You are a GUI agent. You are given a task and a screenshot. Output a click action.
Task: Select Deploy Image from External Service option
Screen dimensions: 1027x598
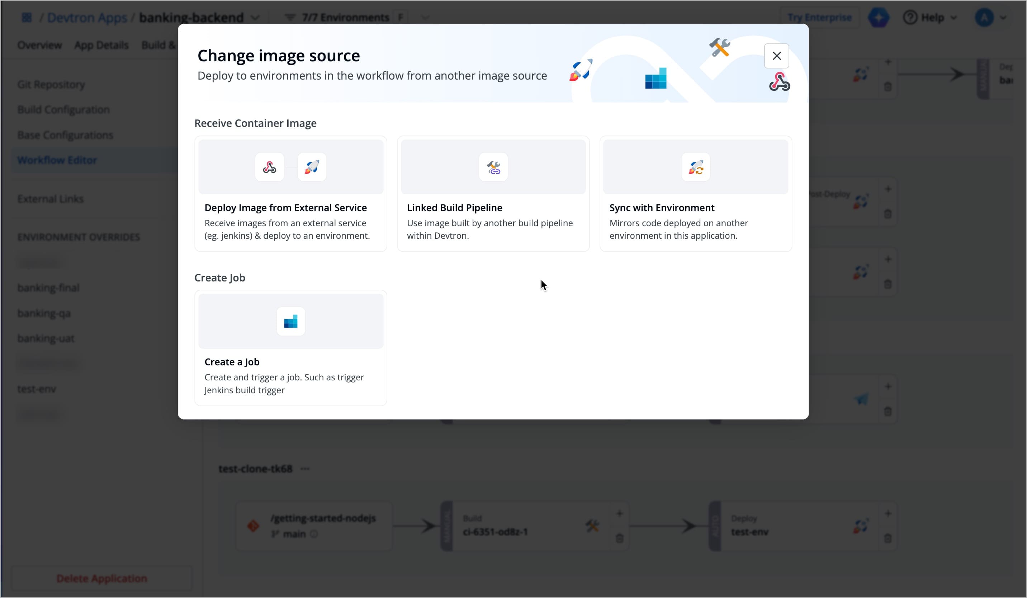pyautogui.click(x=290, y=194)
